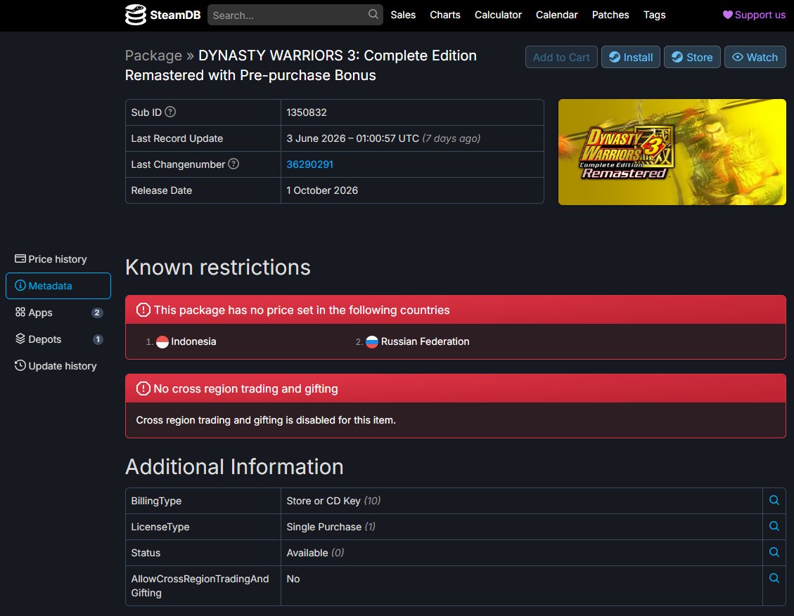Open the Depots sidebar tab
Viewport: 794px width, 616px height.
tap(58, 339)
